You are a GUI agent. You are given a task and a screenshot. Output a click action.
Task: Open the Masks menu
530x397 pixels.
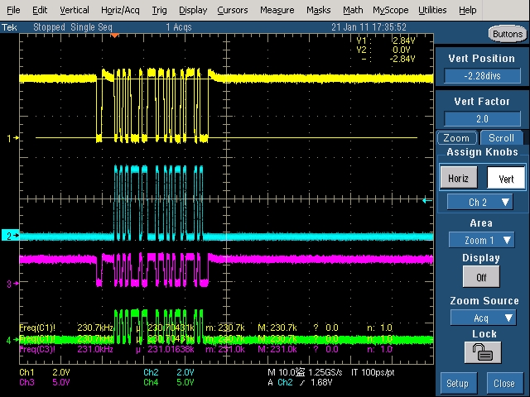(318, 10)
